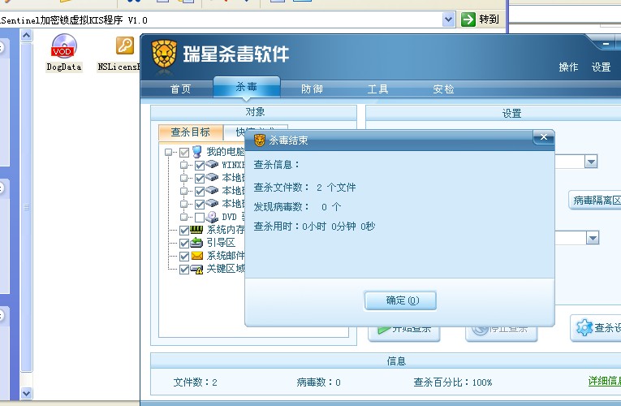This screenshot has width=621, height=406.
Task: Uncheck the 系统内存 checkbox
Action: click(x=184, y=231)
